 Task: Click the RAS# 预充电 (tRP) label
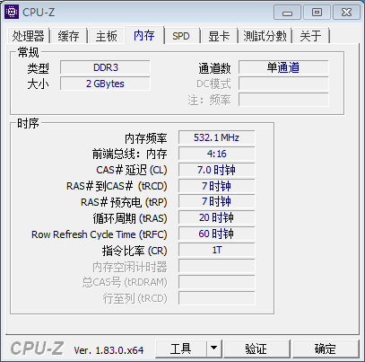click(124, 202)
